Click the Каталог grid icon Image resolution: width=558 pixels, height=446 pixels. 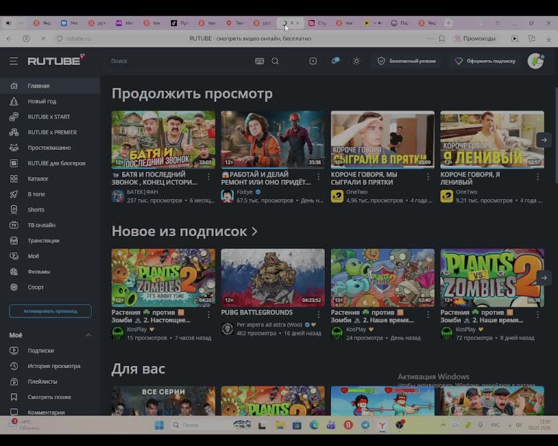14,179
